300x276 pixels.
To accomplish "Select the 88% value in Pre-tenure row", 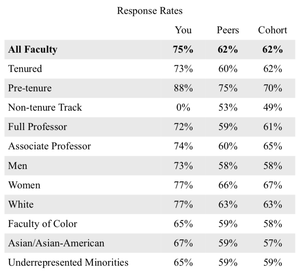I will point(183,88).
